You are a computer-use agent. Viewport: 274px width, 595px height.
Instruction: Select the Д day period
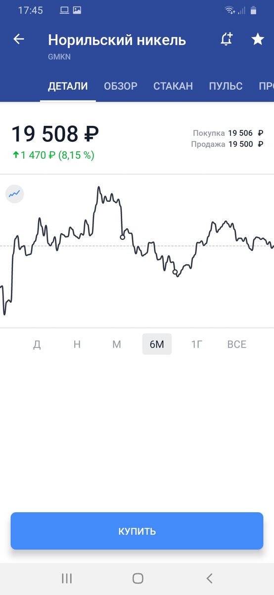coord(37,344)
